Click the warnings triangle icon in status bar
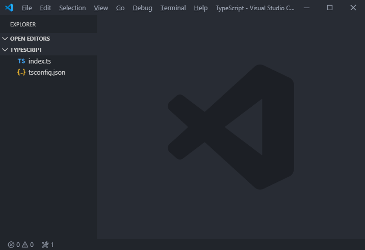365x250 pixels. pos(25,244)
